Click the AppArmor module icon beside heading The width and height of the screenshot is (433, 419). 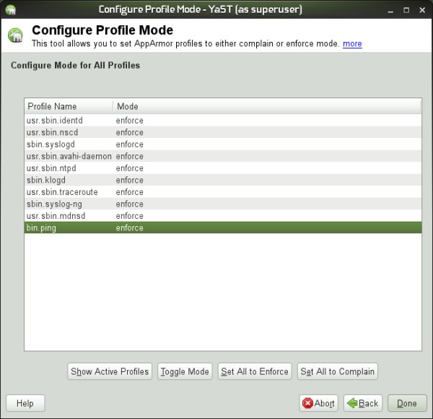[x=15, y=35]
